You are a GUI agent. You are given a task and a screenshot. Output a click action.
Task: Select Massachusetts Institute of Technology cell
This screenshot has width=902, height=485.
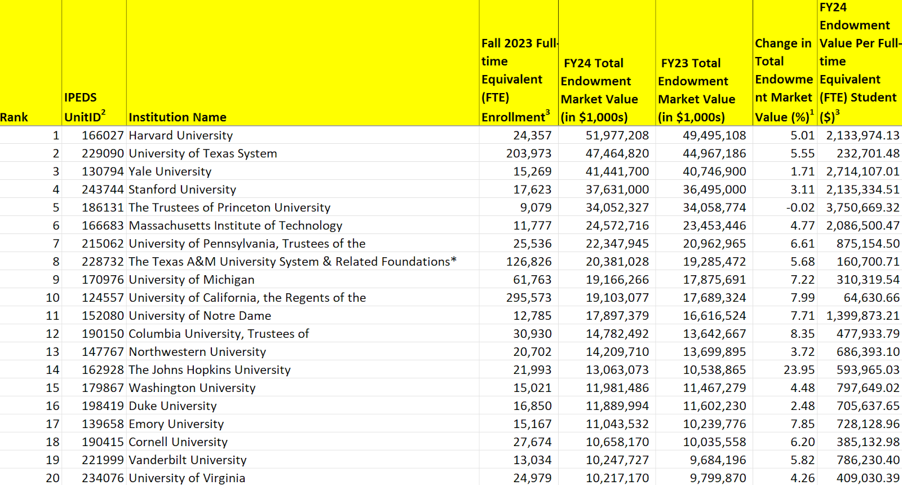[x=303, y=225]
